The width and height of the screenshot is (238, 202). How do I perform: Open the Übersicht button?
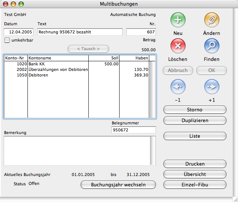(195, 174)
